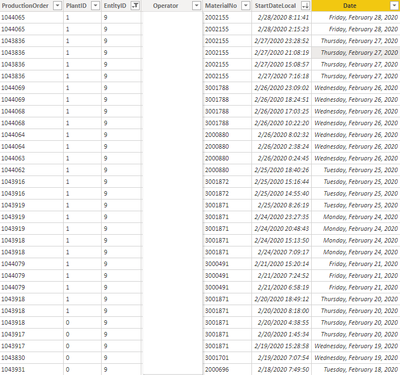Click the cell 2/19/2020 15:28:58

tap(282, 346)
